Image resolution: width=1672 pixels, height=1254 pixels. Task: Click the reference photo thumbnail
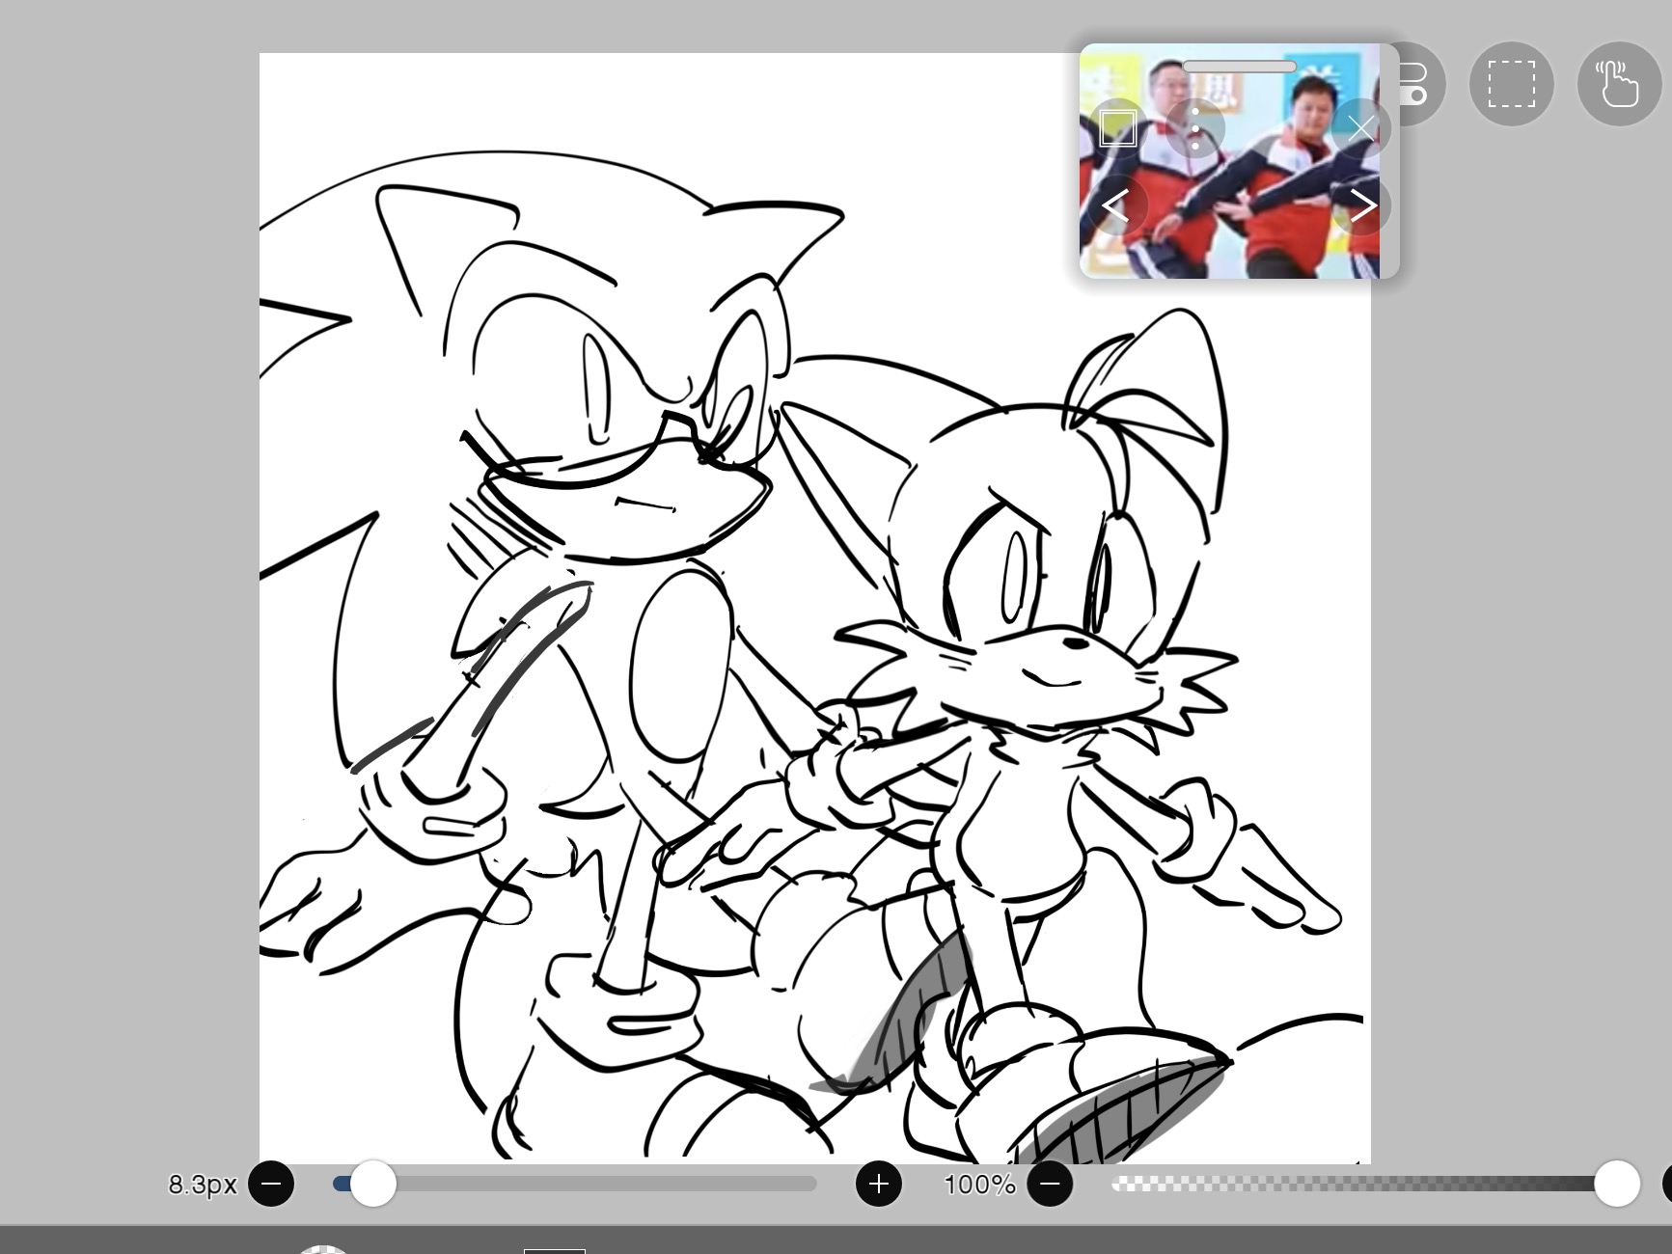[x=1239, y=161]
